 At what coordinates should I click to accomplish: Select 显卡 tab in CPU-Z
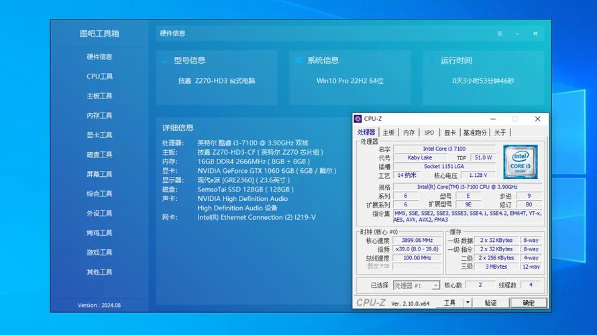[449, 133]
